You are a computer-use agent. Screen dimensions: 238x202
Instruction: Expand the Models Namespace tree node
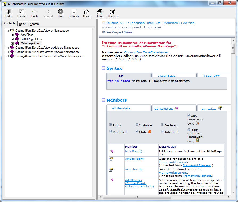point(7,52)
